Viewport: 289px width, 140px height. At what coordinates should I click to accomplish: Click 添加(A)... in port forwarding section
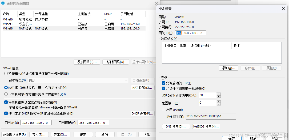tap(228, 68)
